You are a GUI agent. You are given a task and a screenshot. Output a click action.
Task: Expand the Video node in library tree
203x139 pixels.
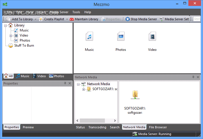(x=11, y=36)
